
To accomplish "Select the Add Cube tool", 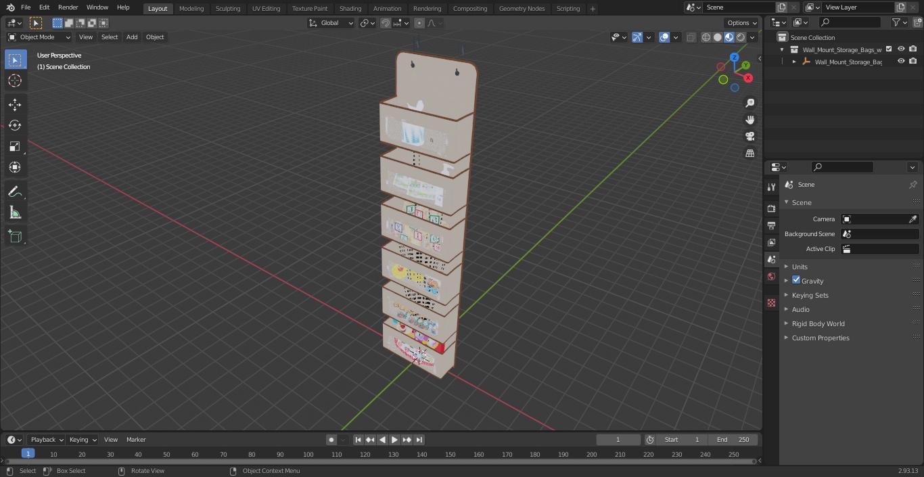I will click(x=15, y=236).
